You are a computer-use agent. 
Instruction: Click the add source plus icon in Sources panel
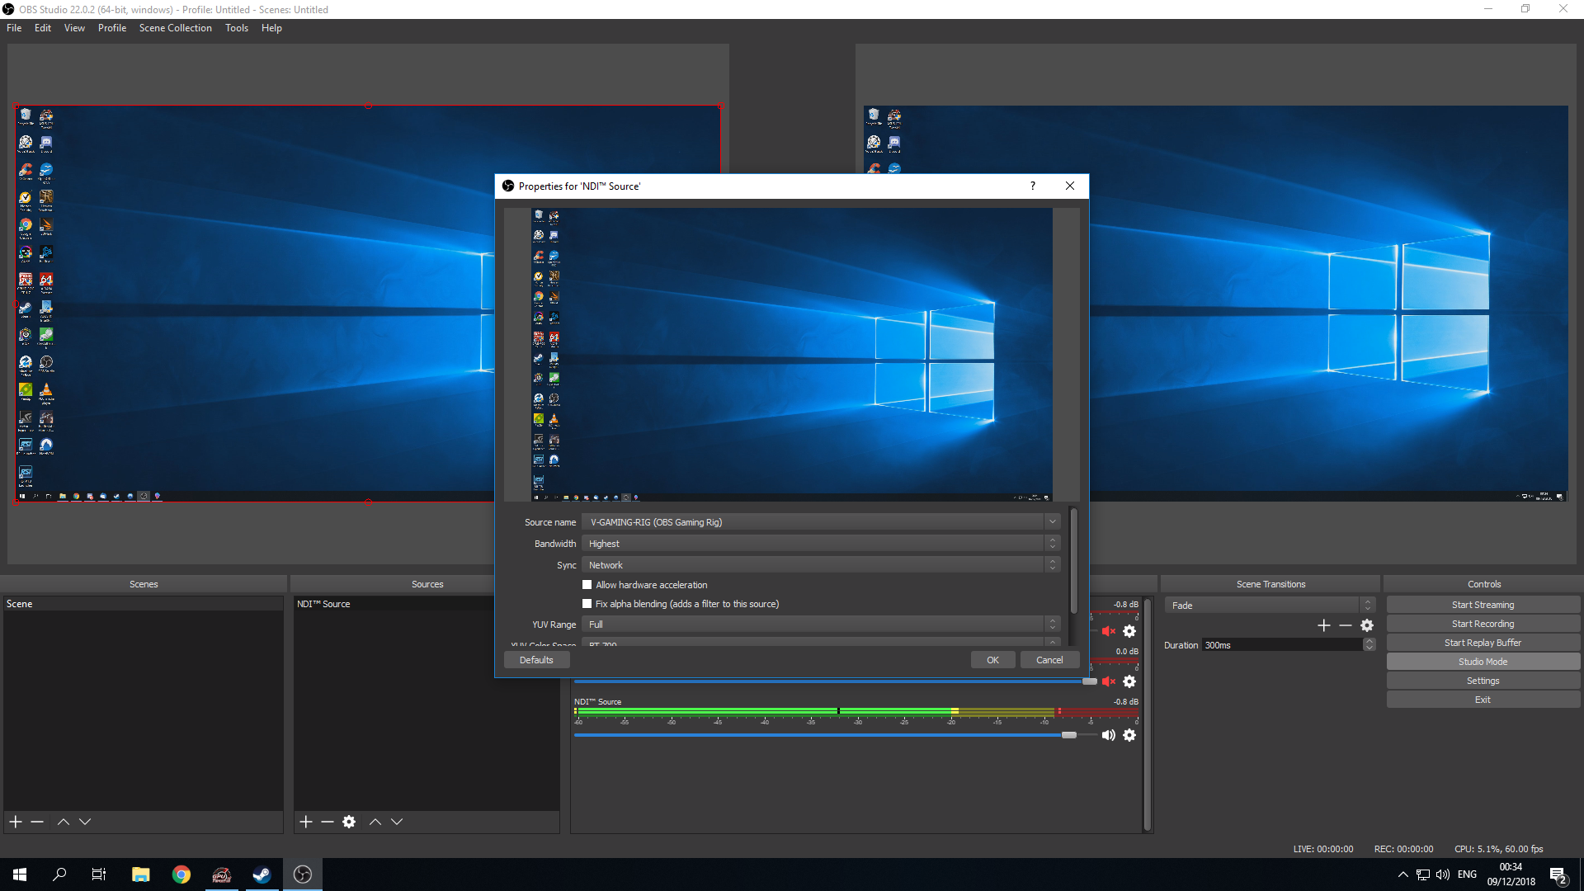(x=306, y=822)
